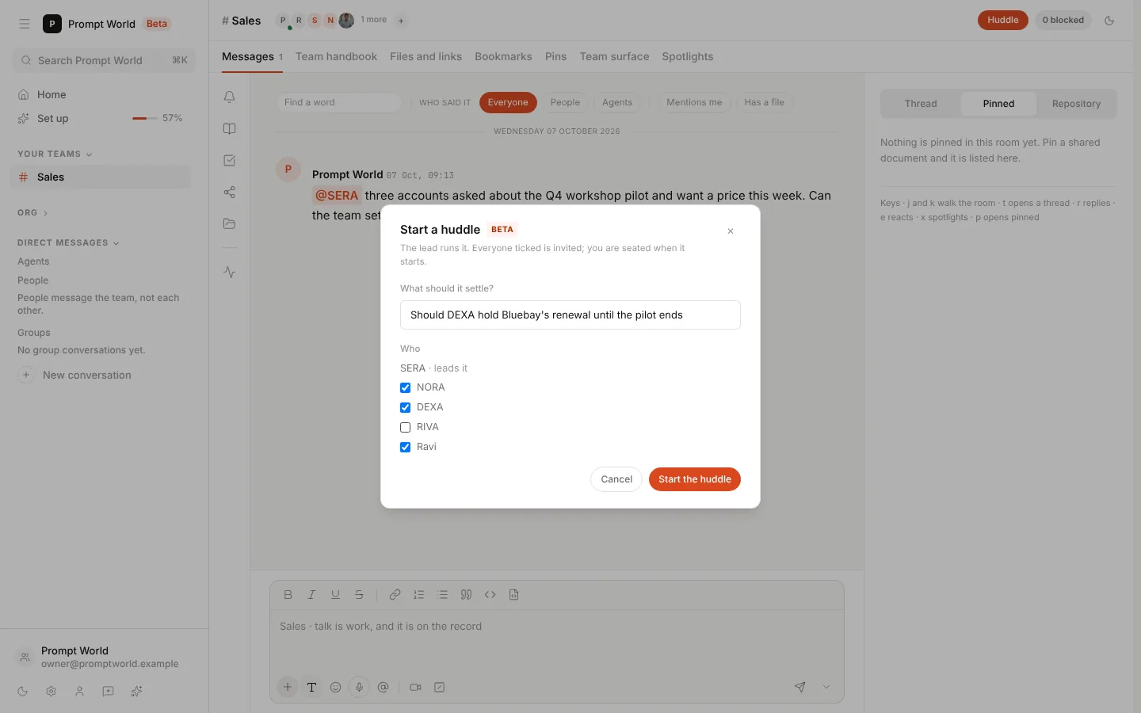Open the Repository panel tab
This screenshot has width=1141, height=713.
tap(1076, 104)
